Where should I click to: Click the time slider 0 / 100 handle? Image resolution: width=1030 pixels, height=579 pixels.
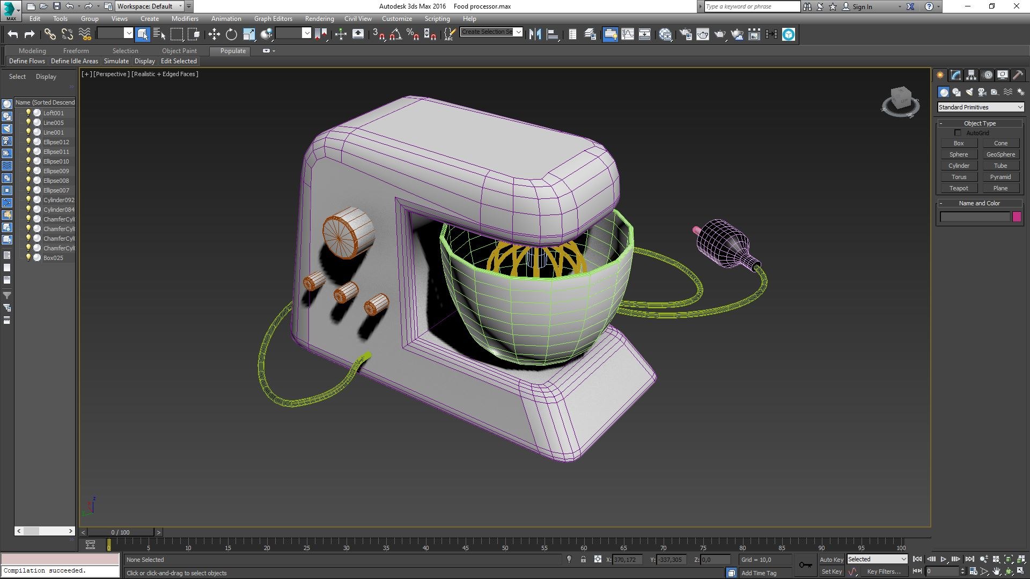pyautogui.click(x=121, y=532)
